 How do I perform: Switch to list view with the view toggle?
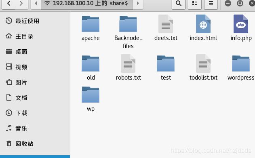(x=195, y=3)
